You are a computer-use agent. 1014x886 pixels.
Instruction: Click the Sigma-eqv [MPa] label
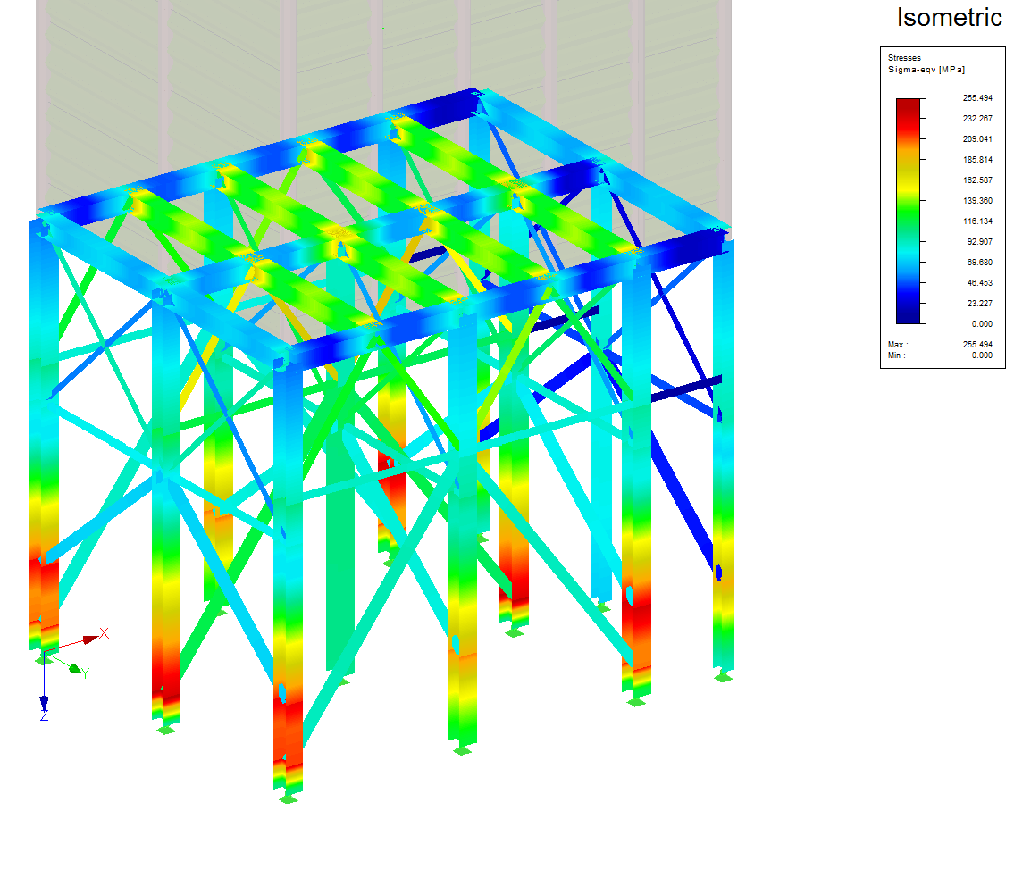point(926,69)
